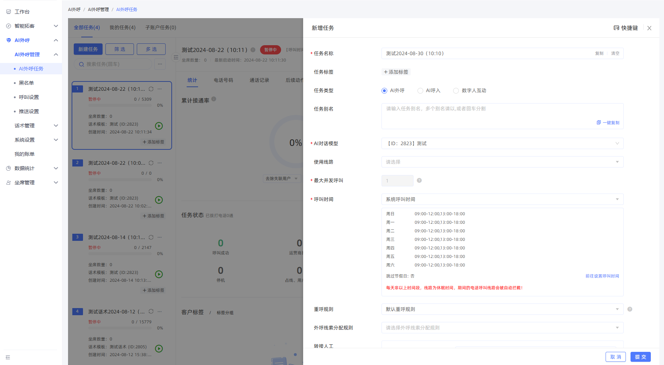Follow 前往设置呼叫时间 link
The image size is (664, 365).
pyautogui.click(x=602, y=276)
